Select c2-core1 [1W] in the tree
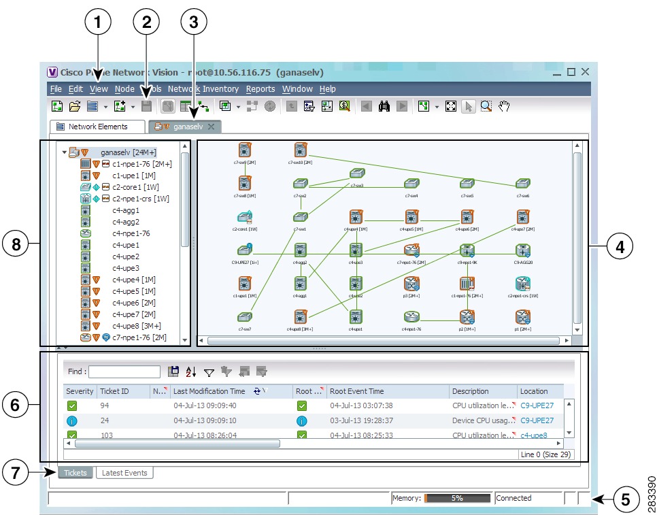This screenshot has height=515, width=657. click(x=135, y=187)
